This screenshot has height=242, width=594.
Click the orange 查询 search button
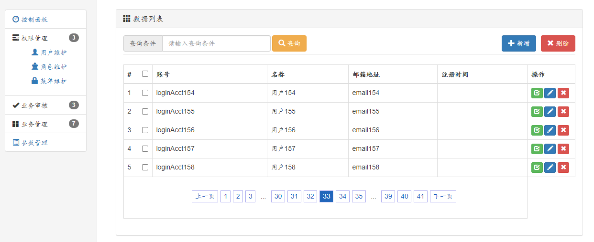tap(289, 43)
